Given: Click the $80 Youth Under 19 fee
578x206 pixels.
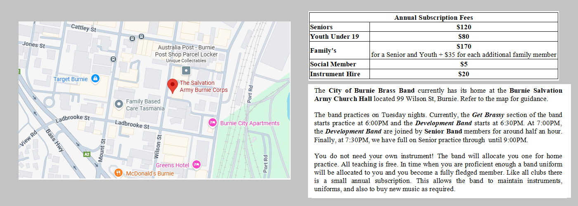Looking at the screenshot, I should point(464,37).
